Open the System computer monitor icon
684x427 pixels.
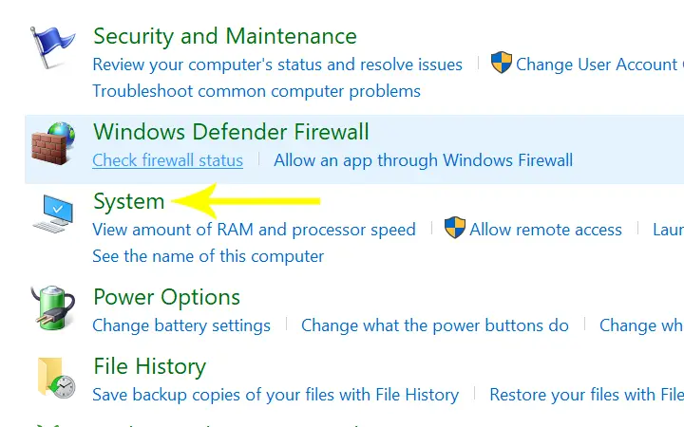pyautogui.click(x=53, y=213)
